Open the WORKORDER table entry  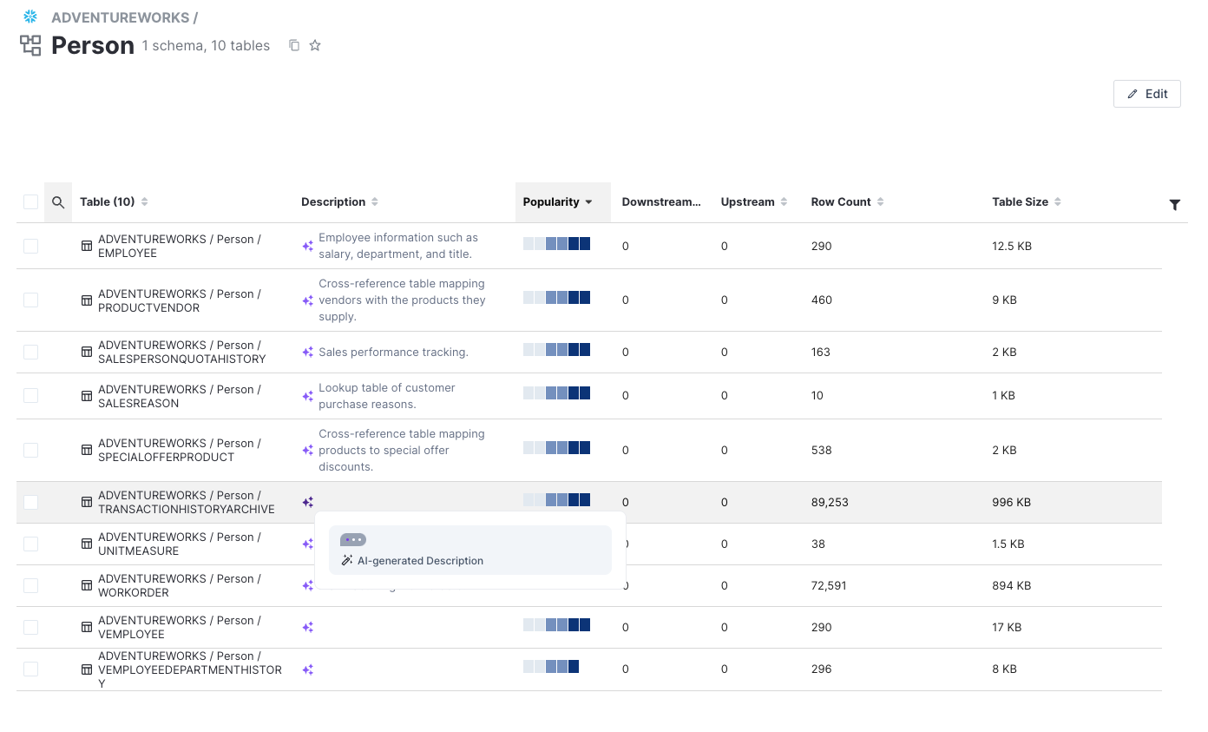coord(179,585)
